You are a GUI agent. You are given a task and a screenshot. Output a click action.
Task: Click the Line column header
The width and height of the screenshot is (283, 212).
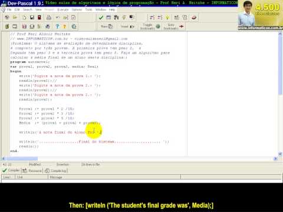click(x=8, y=177)
